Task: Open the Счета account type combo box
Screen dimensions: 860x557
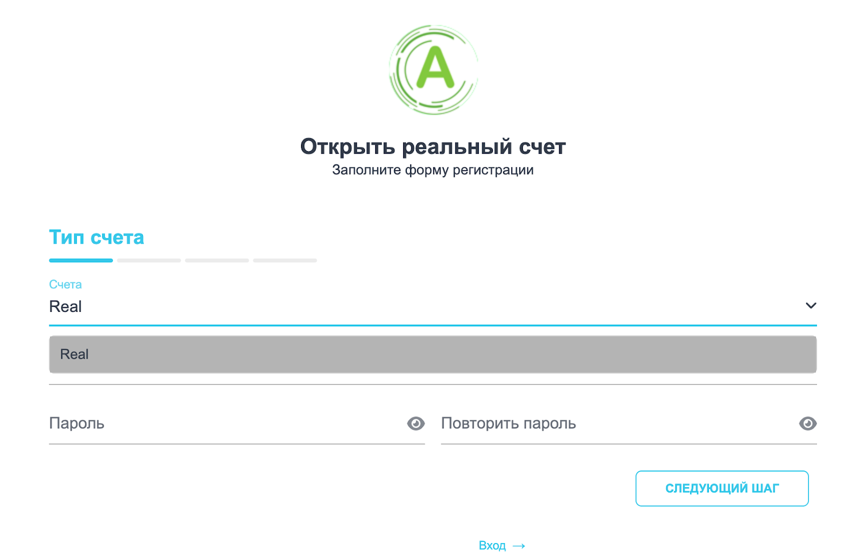Action: 433,306
